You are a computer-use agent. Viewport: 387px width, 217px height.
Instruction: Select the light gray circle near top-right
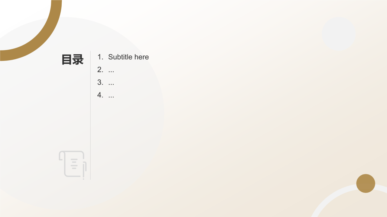(338, 34)
